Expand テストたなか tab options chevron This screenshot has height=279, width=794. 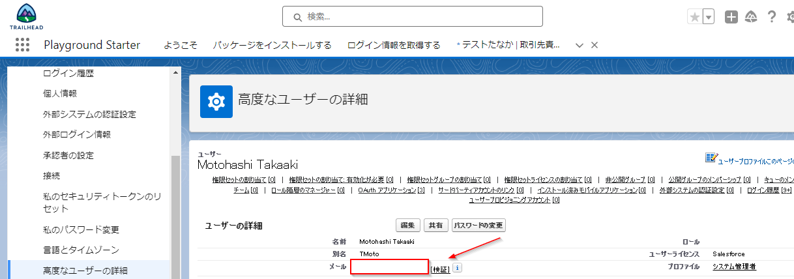(x=579, y=45)
